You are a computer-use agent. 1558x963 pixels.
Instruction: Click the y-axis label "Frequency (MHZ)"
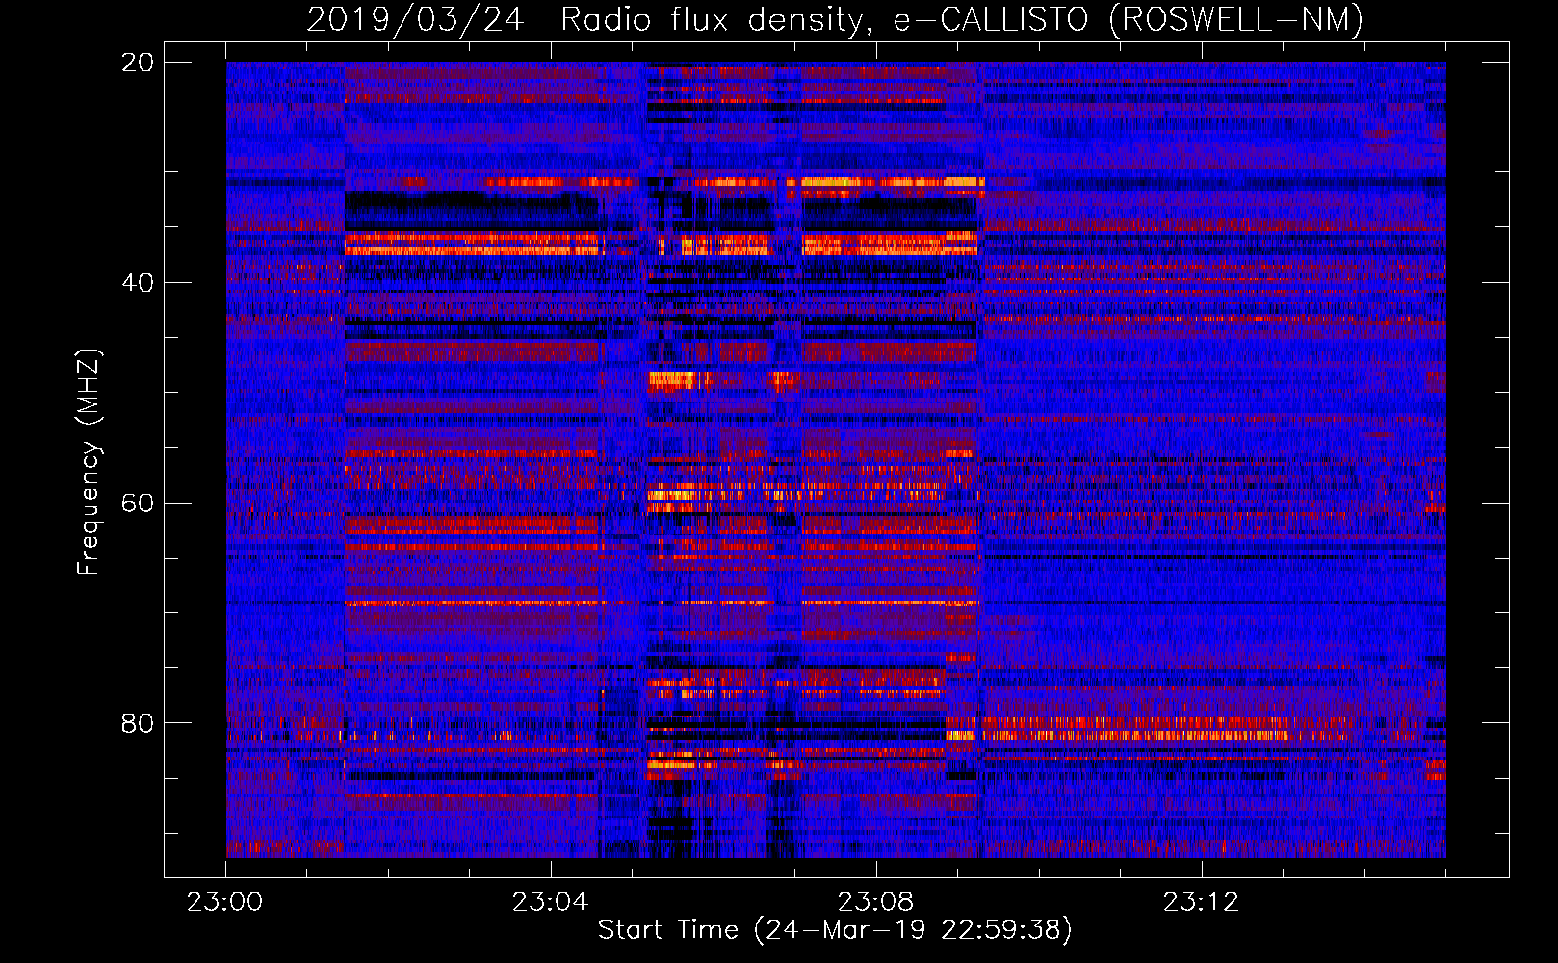click(89, 462)
